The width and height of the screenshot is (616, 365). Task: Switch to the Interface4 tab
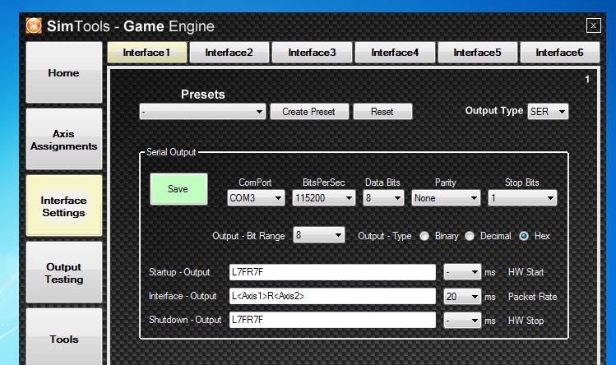[395, 53]
